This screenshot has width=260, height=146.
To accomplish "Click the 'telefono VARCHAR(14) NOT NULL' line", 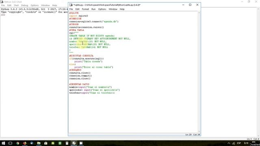I will point(89,47).
